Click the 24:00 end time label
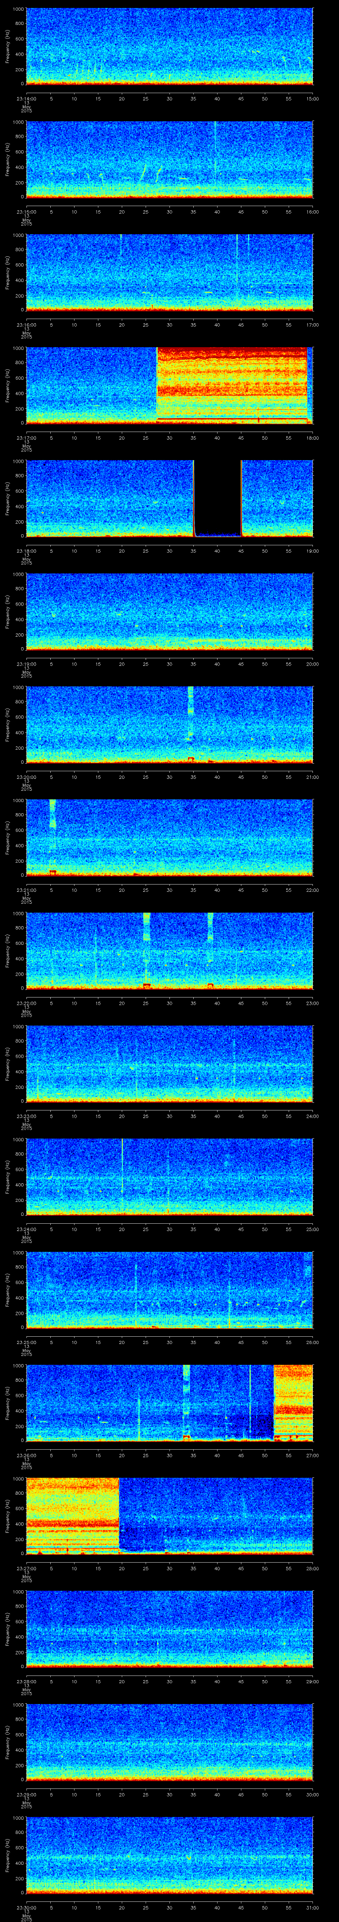The height and width of the screenshot is (1922, 339). (313, 1115)
